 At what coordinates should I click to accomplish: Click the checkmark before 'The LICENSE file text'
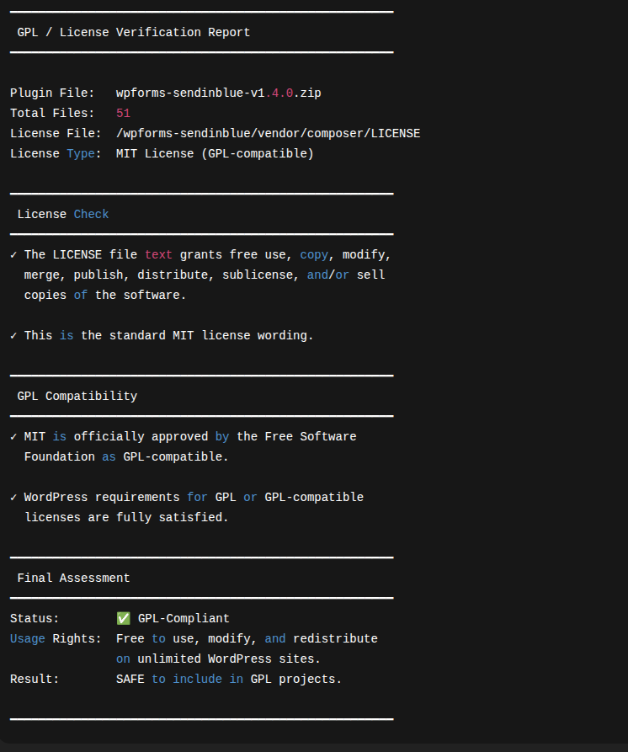(13, 254)
